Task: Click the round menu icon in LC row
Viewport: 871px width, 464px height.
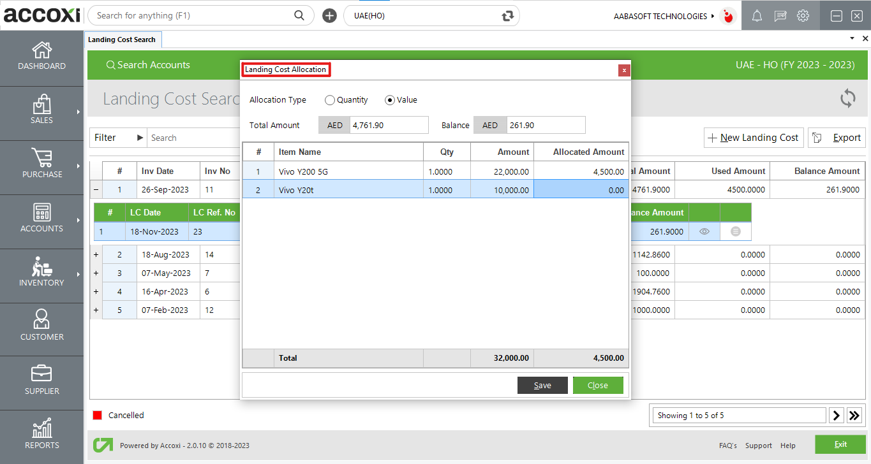Action: pos(736,231)
